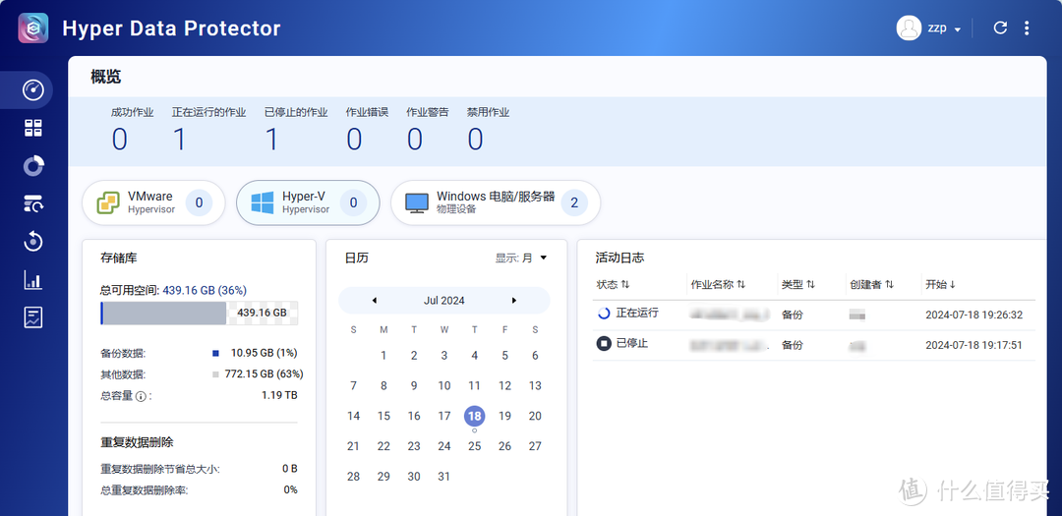Sort activity log by 开始 column
This screenshot has height=516, width=1062.
(941, 284)
